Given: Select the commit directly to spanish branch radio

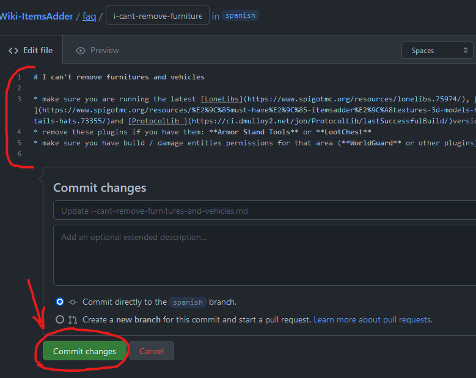Looking at the screenshot, I should pos(60,302).
